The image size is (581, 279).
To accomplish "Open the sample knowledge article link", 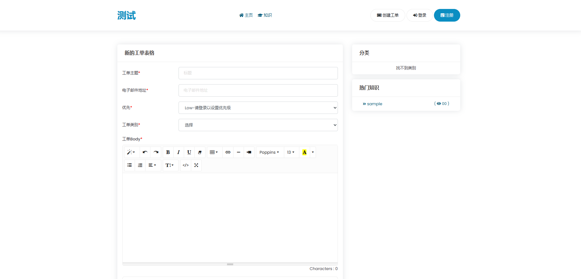I will (374, 104).
